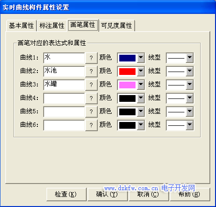Expand the 曲线6 线型 dropdown
Image resolution: width=216 pixels, height=207 pixels.
click(190, 125)
